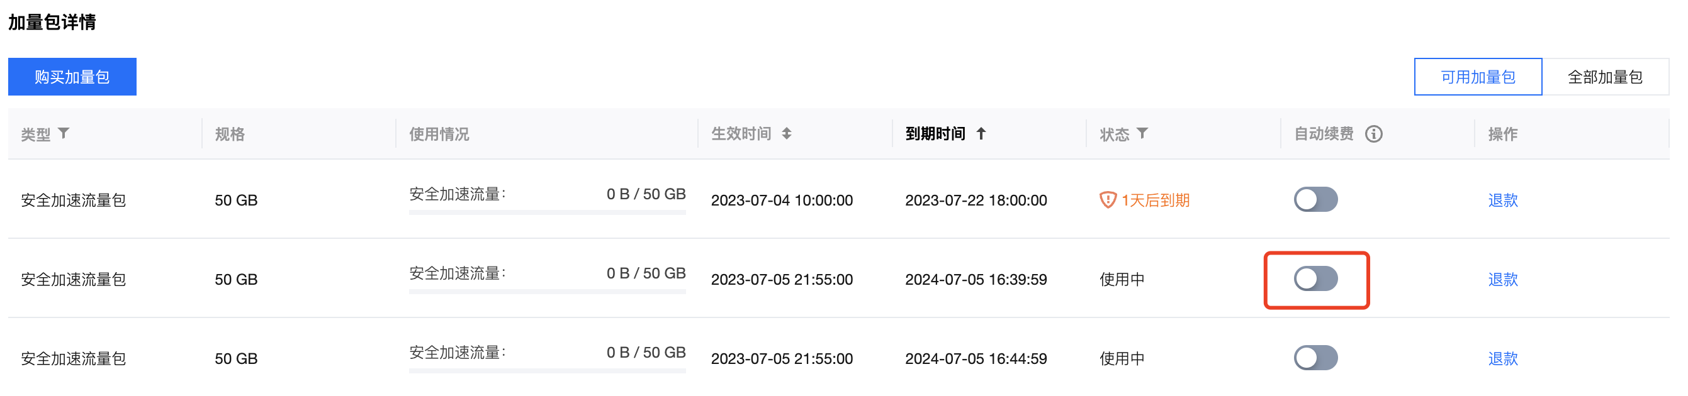Click the 生效时间 column header label
The width and height of the screenshot is (1688, 396).
[x=741, y=133]
